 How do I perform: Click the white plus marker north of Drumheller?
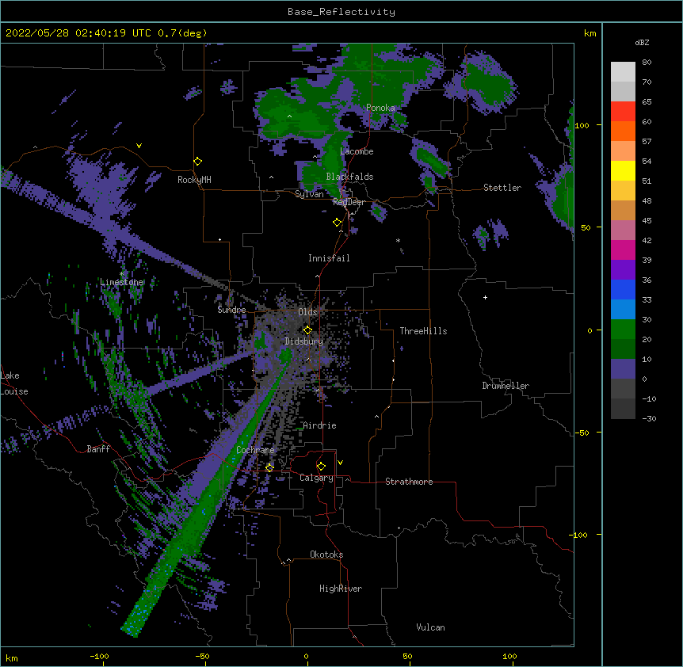pos(485,297)
